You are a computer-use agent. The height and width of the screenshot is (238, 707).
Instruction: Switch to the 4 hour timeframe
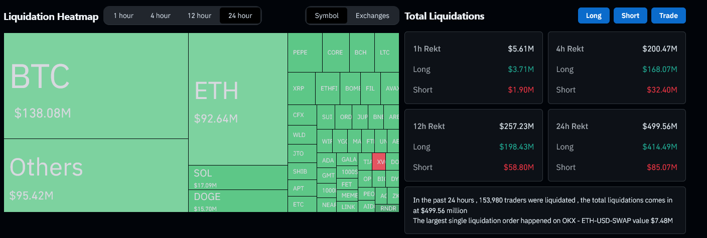160,15
